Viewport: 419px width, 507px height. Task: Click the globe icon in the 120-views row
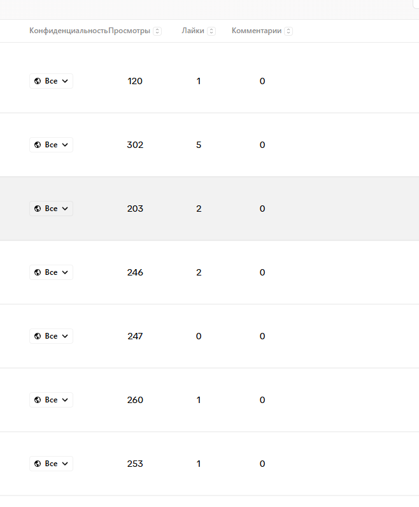(x=38, y=81)
